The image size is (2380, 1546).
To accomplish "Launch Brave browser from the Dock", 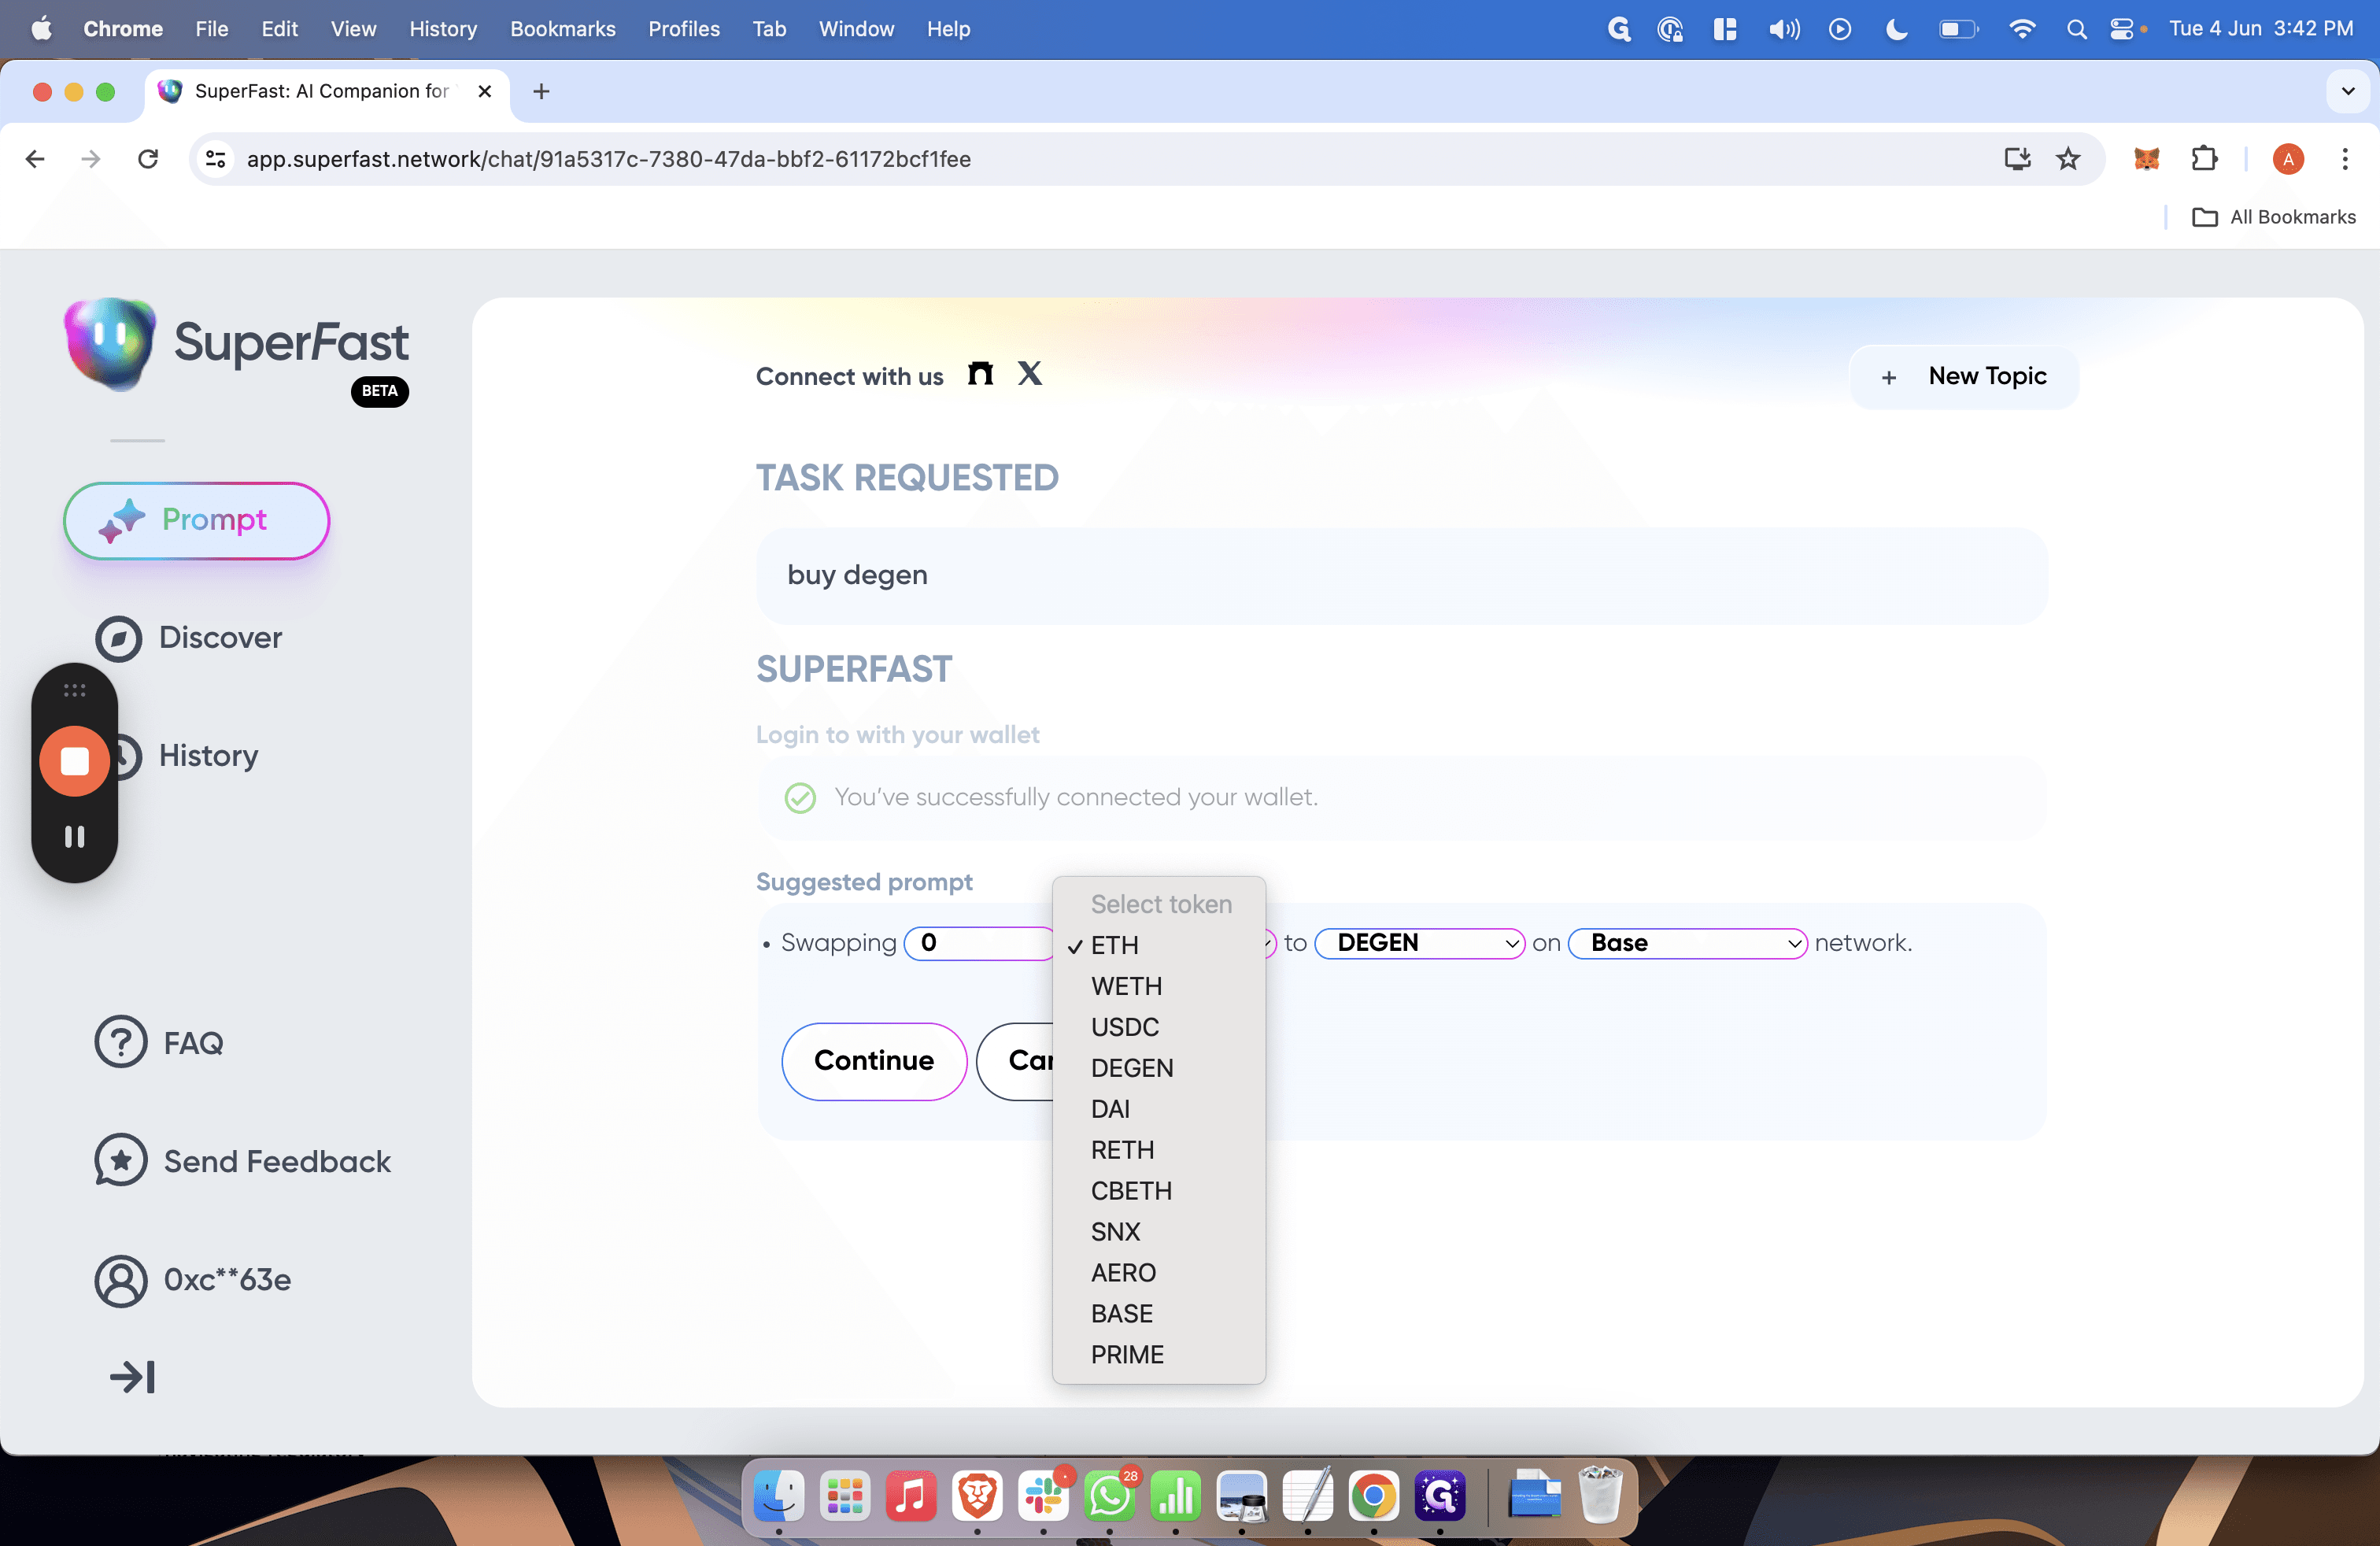I will coord(977,1496).
